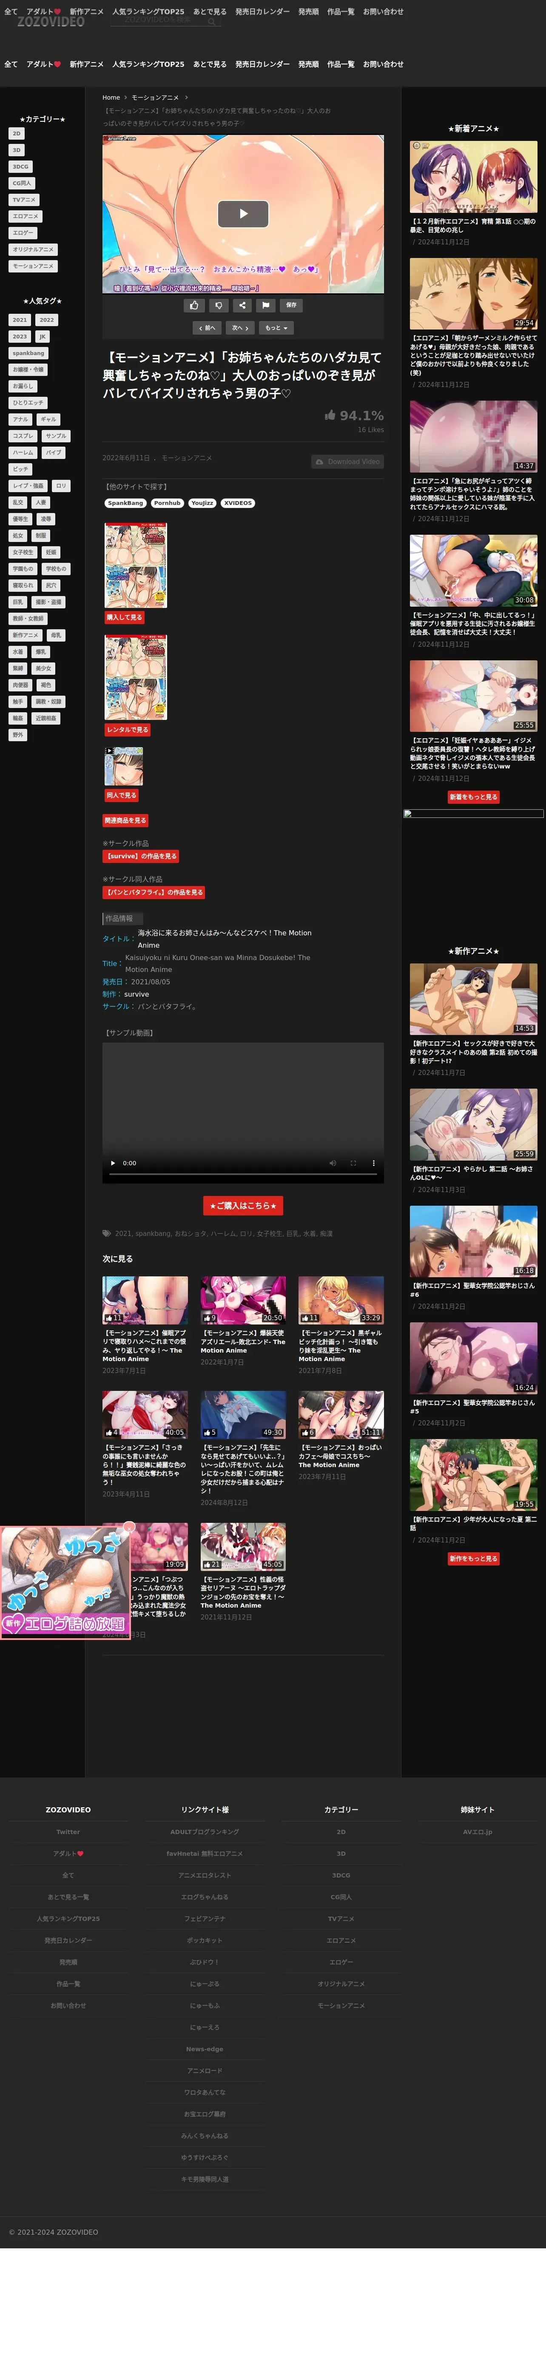Go to next video with 次へ

[x=240, y=327]
